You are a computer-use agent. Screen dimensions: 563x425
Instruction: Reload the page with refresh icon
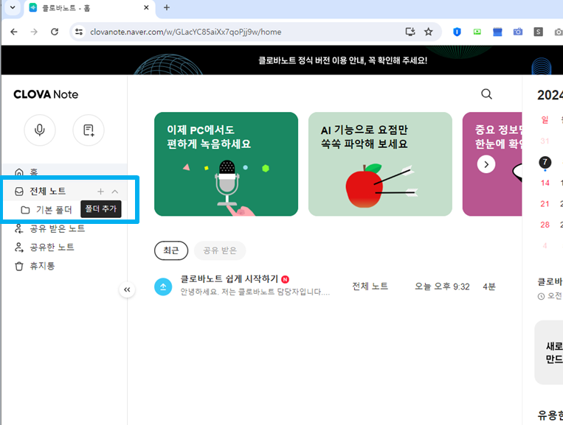pyautogui.click(x=55, y=32)
